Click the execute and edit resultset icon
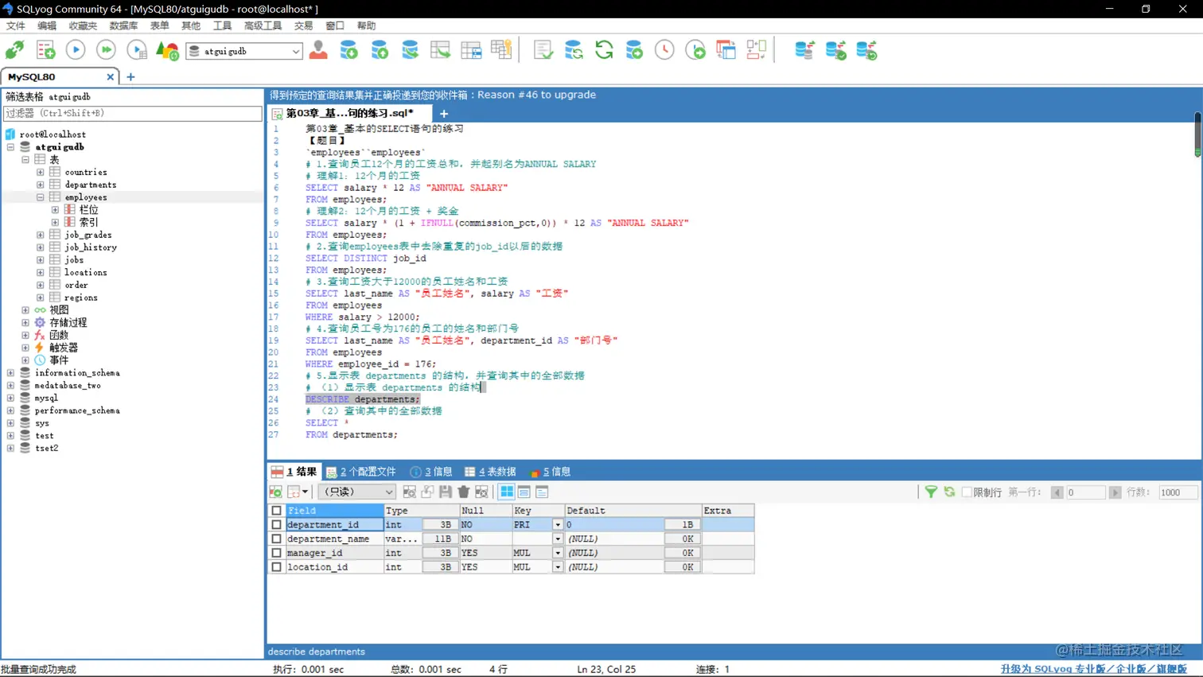 click(137, 50)
